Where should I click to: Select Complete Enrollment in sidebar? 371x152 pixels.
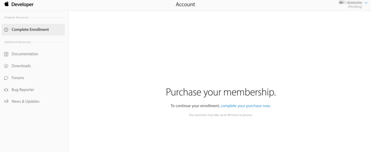pyautogui.click(x=33, y=30)
